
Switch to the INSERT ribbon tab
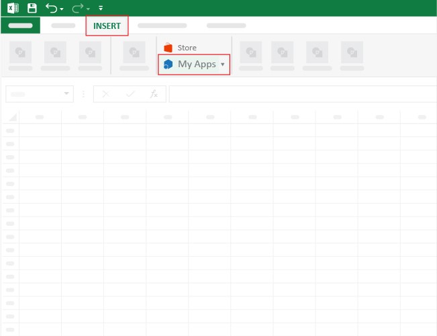pyautogui.click(x=107, y=26)
